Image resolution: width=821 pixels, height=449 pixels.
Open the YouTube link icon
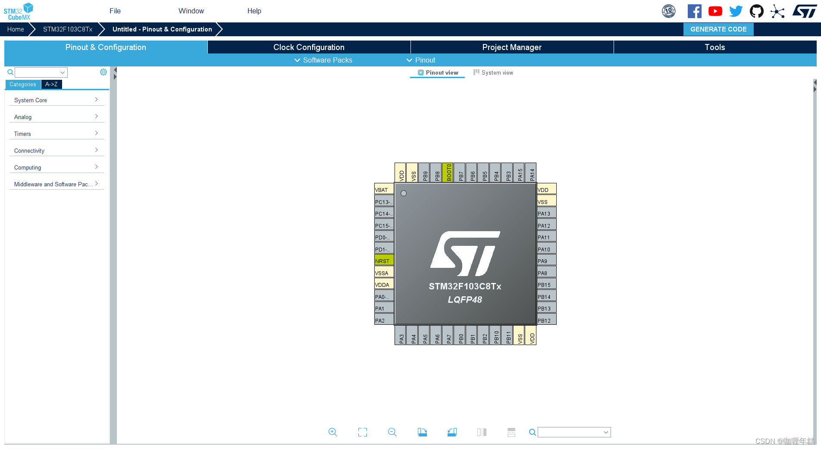click(715, 11)
